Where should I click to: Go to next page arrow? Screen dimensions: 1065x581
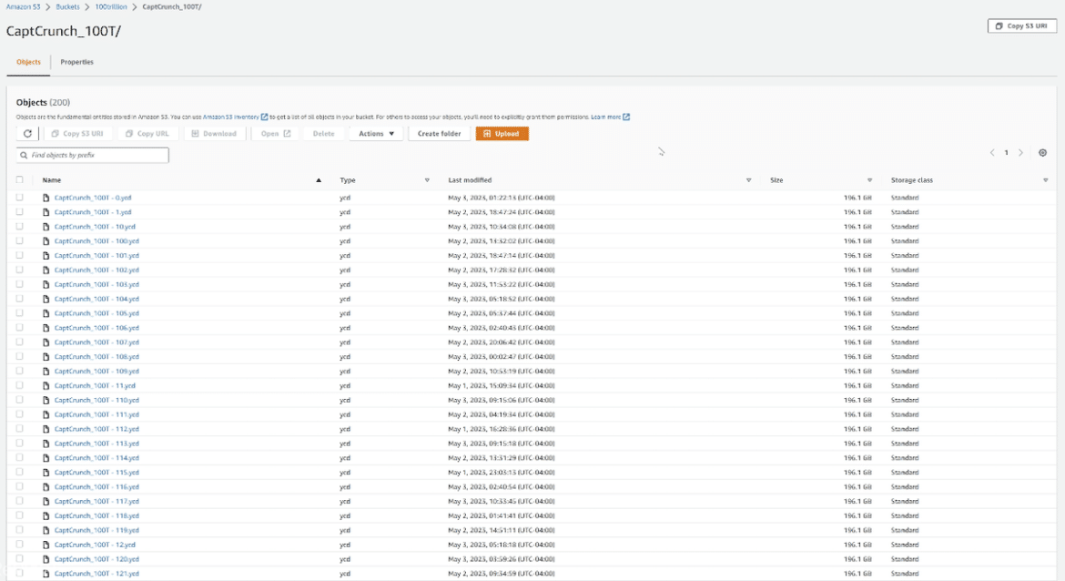[x=1020, y=153]
